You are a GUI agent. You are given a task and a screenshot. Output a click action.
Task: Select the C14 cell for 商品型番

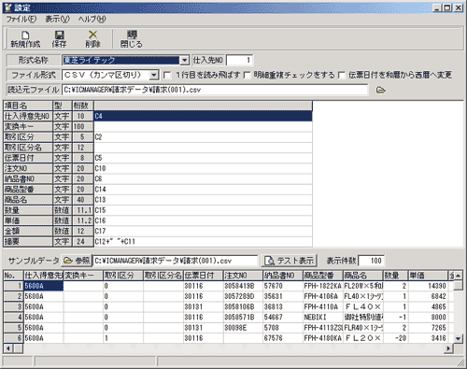[x=203, y=190]
